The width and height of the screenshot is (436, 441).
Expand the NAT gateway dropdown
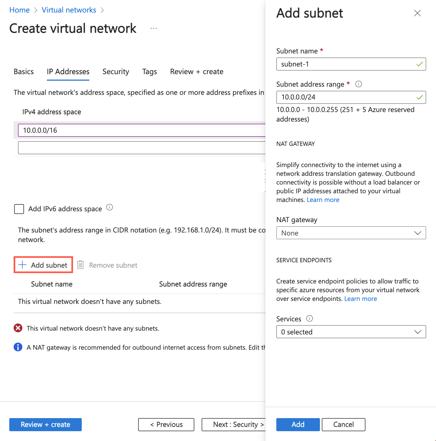[351, 233]
